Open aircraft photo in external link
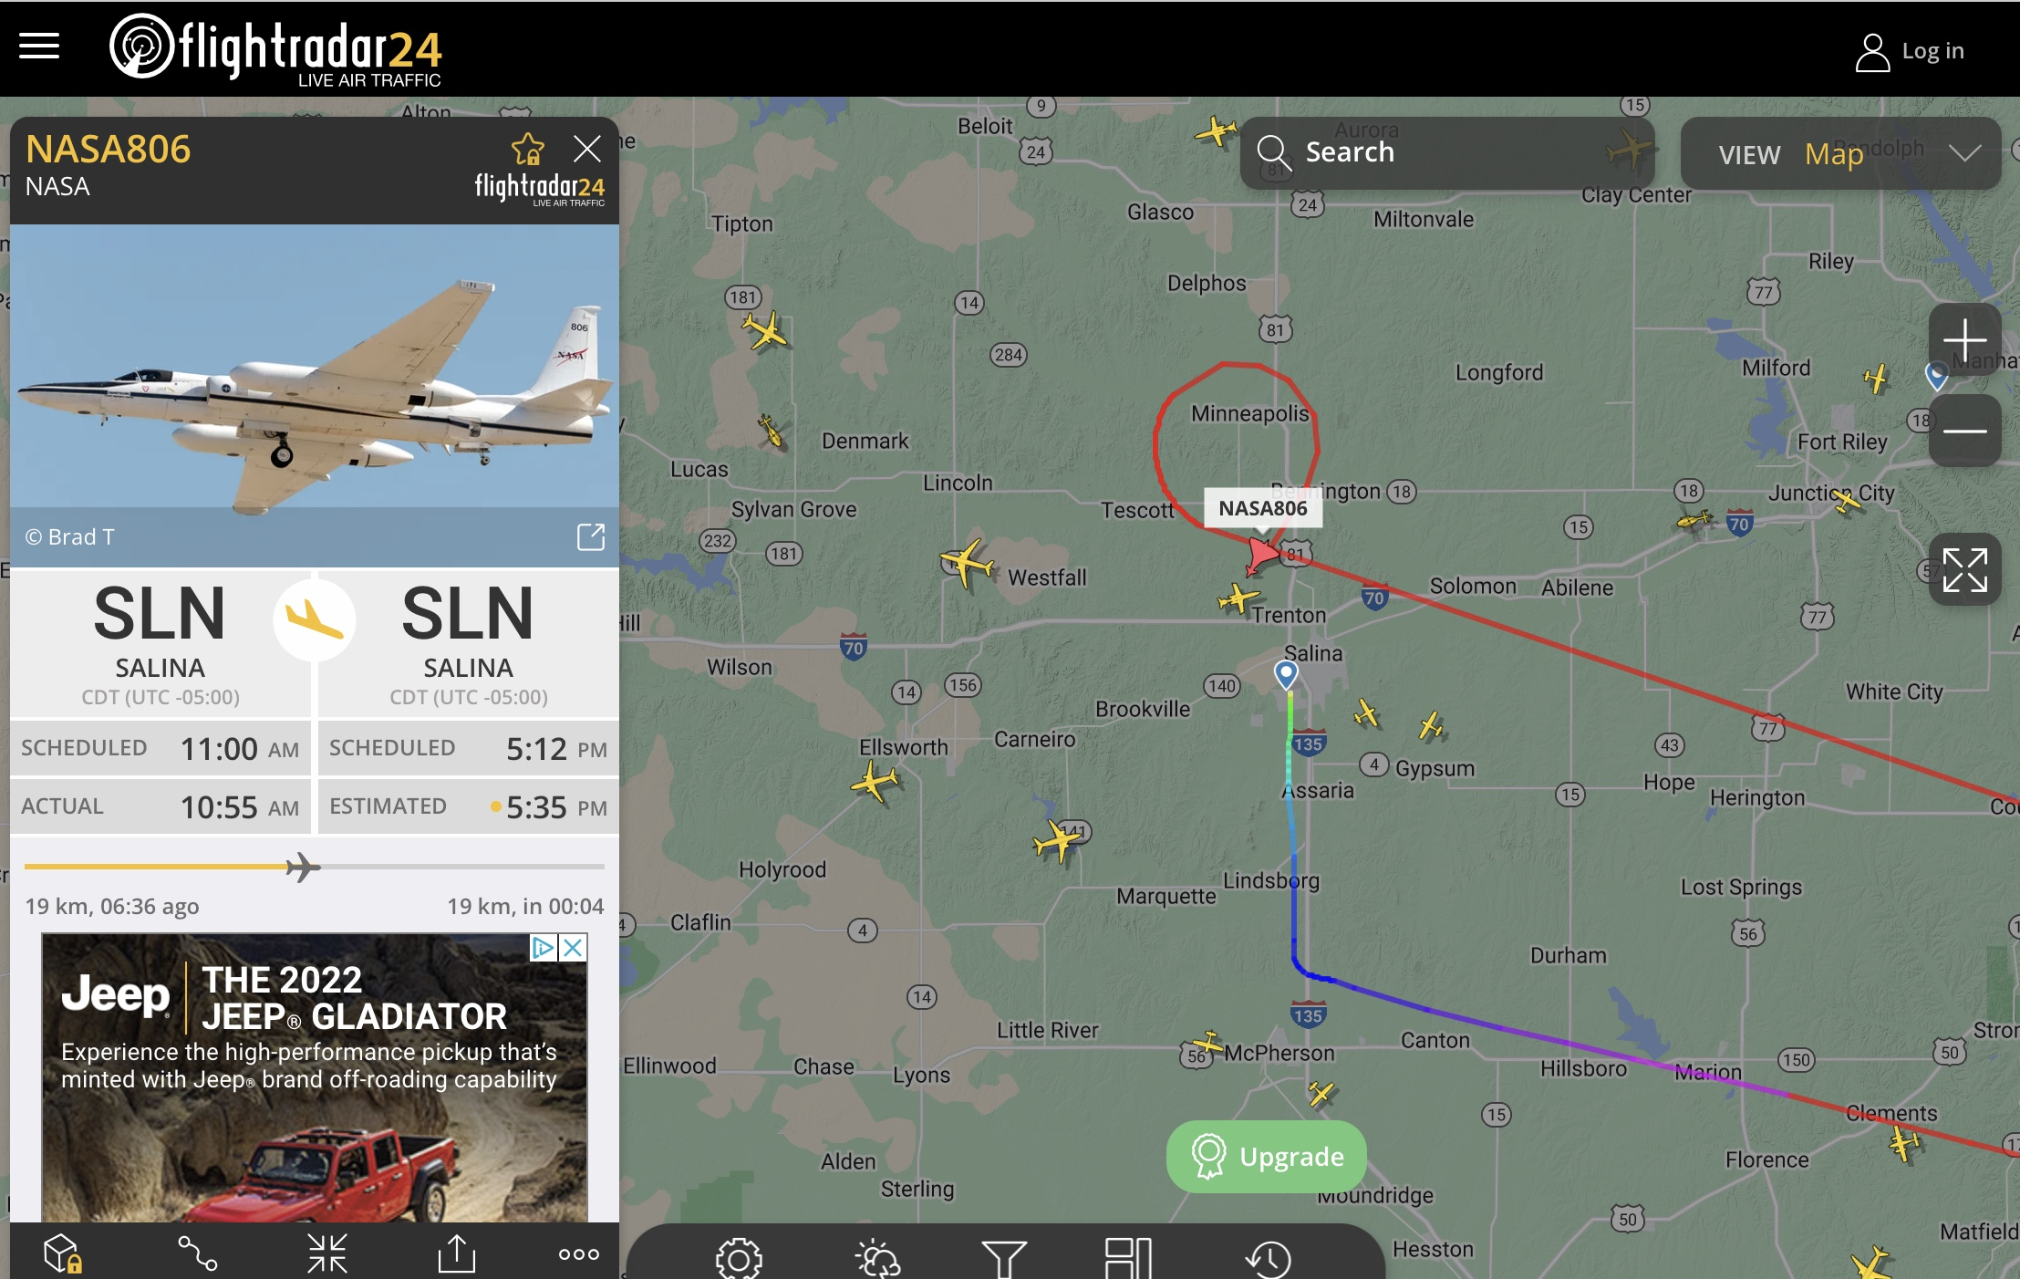Image resolution: width=2020 pixels, height=1279 pixels. (591, 537)
